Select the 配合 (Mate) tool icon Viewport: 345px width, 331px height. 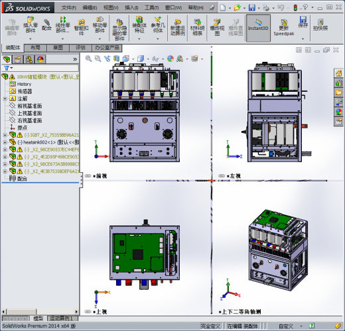(46, 25)
